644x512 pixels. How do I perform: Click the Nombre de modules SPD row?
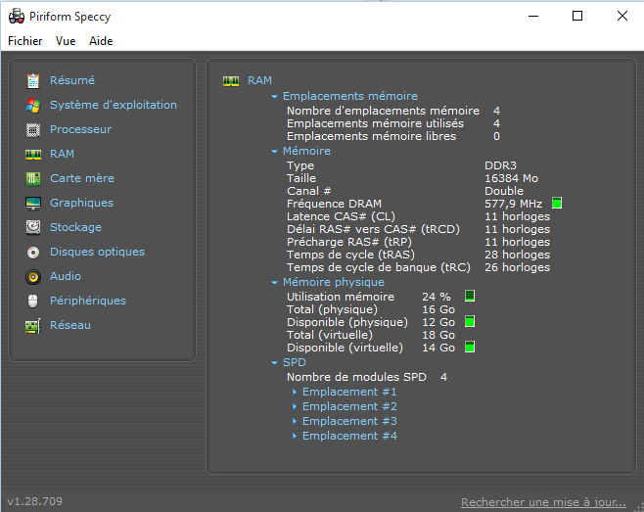(367, 377)
